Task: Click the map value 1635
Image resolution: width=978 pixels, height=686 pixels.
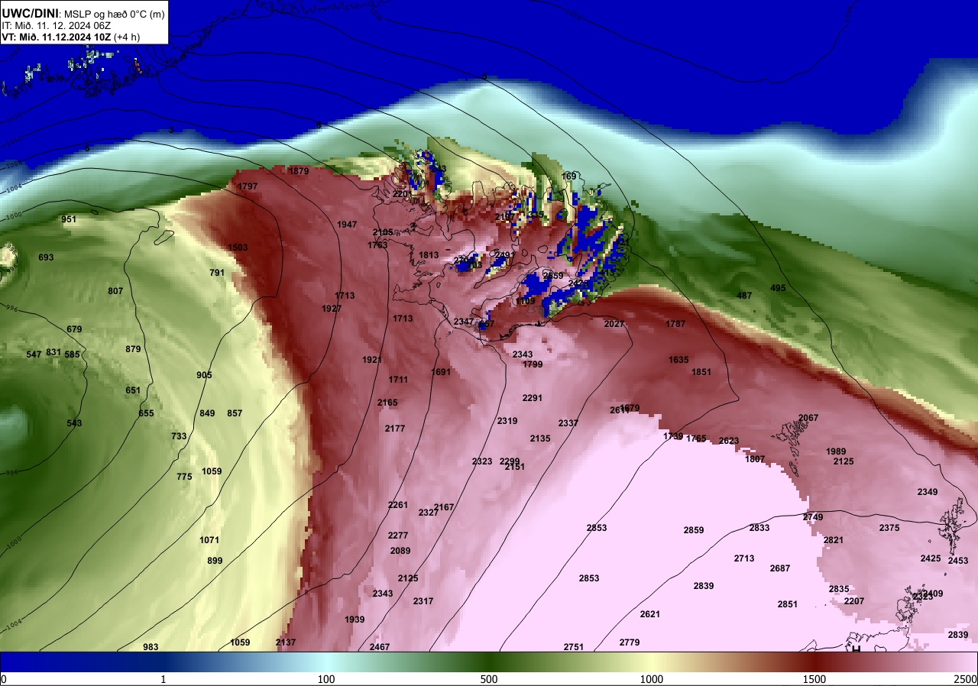Action: (x=678, y=360)
